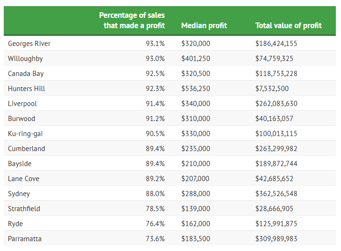Select the 'Median profit' column header
The image size is (341, 251).
(x=204, y=25)
